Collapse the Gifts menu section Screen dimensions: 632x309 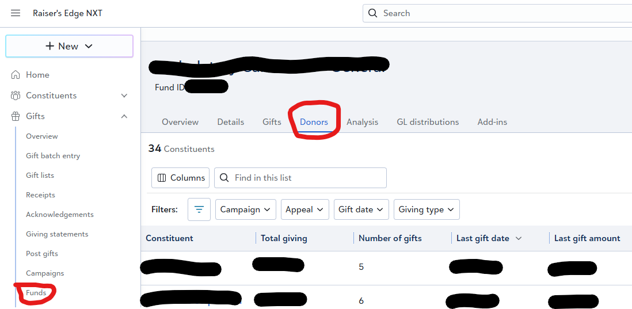click(124, 116)
